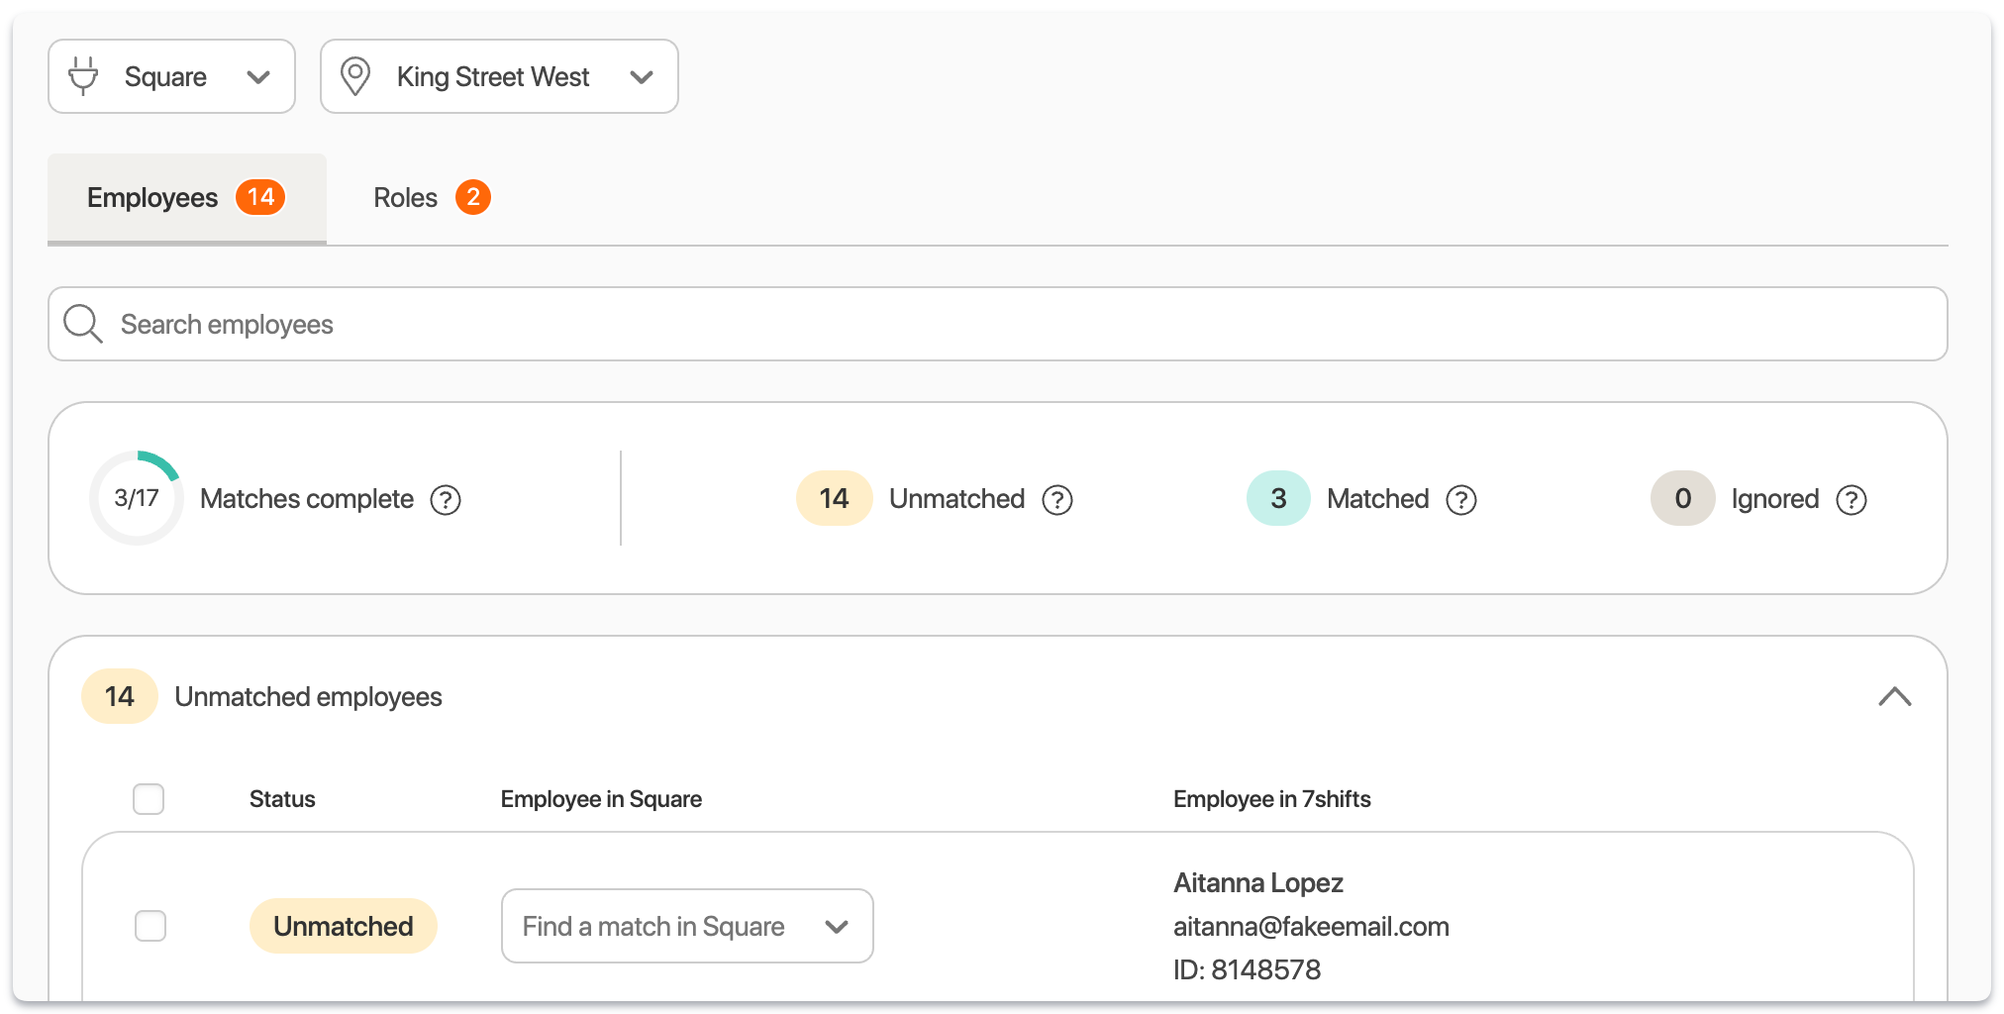The height and width of the screenshot is (1014, 2004).
Task: Switch to the Roles tab
Action: click(430, 198)
